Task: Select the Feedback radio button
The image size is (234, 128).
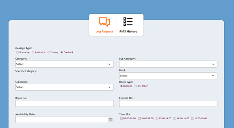Action: point(62,52)
